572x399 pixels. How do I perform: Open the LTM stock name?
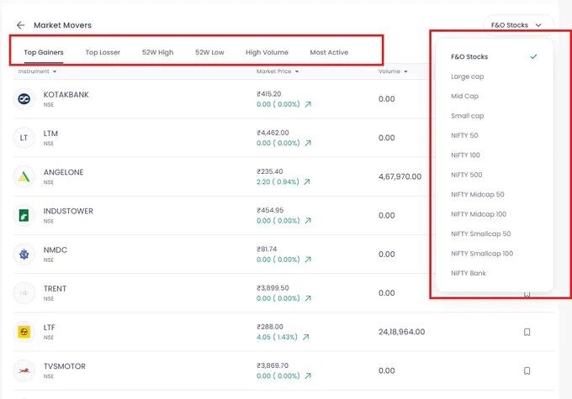point(50,134)
